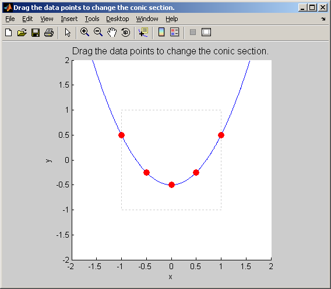331x289 pixels.
Task: Insert a legend from the toolbar
Action: (175, 32)
